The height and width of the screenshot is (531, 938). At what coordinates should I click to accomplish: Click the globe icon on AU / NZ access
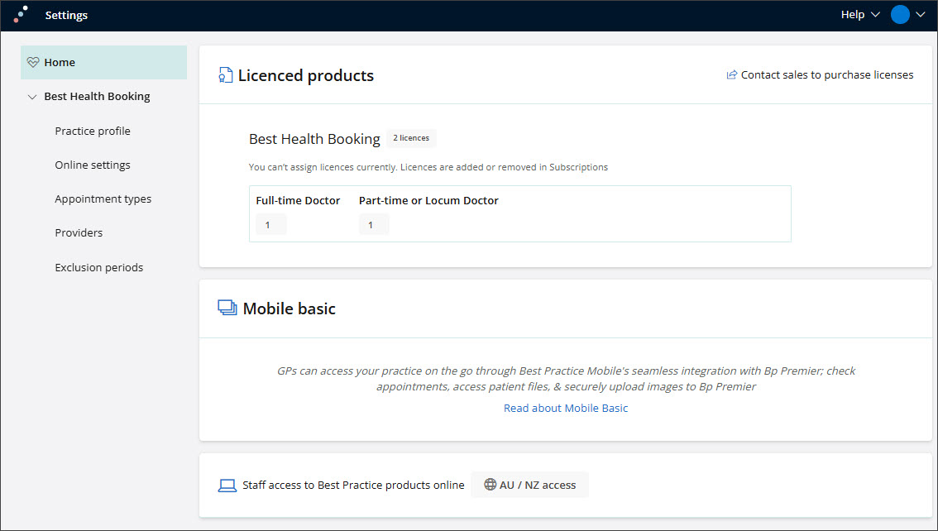coord(490,485)
